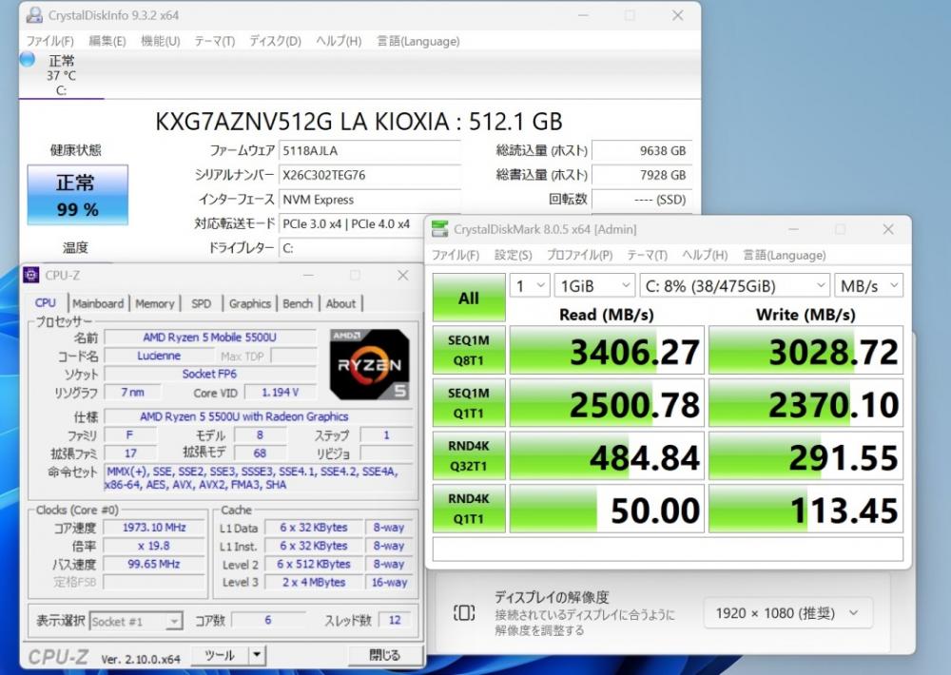Image resolution: width=951 pixels, height=675 pixels.
Task: Open the 言語(Language) menu in CrystalDiskMark
Action: click(785, 256)
